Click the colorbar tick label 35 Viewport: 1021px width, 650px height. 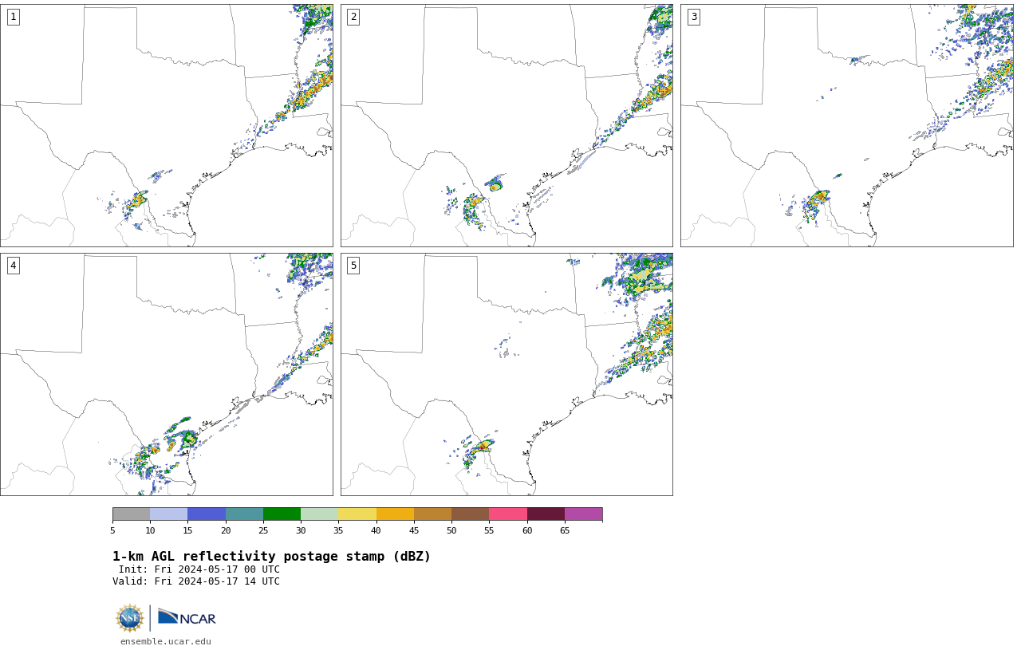[338, 530]
